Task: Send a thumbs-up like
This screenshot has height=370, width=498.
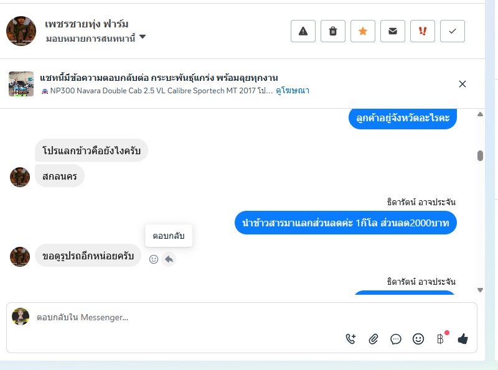Action: pyautogui.click(x=463, y=339)
